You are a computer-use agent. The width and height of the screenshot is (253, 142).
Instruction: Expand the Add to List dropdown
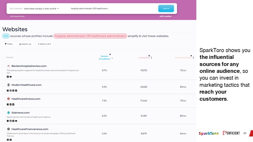(x=44, y=44)
